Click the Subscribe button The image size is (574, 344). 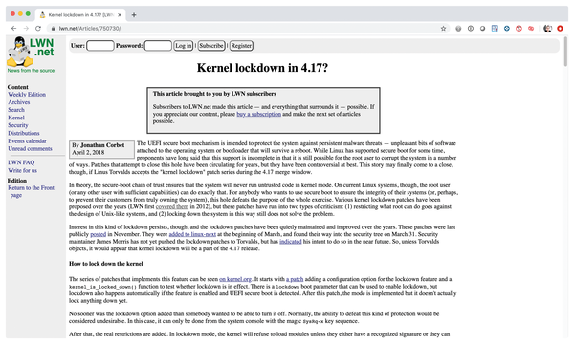pos(211,46)
